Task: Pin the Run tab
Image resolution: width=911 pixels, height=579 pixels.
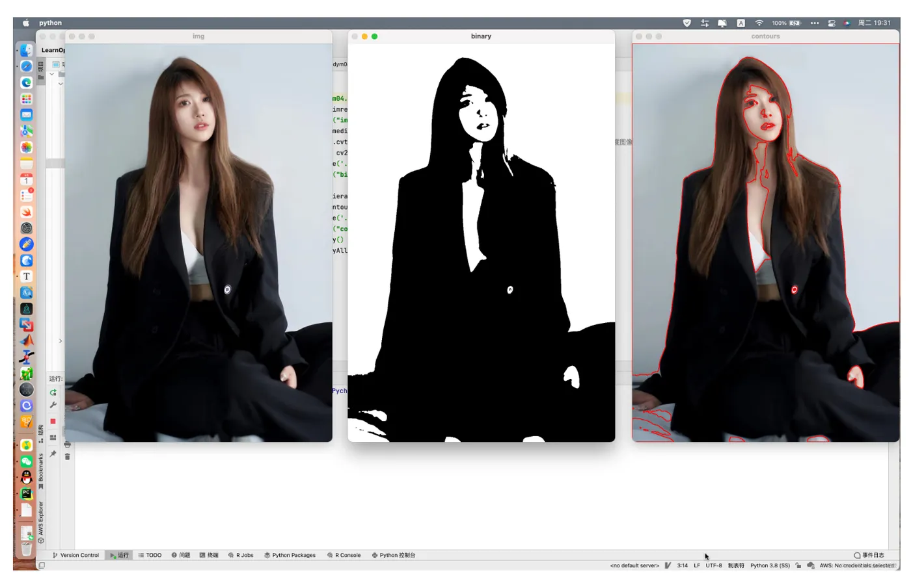Action: pyautogui.click(x=53, y=454)
